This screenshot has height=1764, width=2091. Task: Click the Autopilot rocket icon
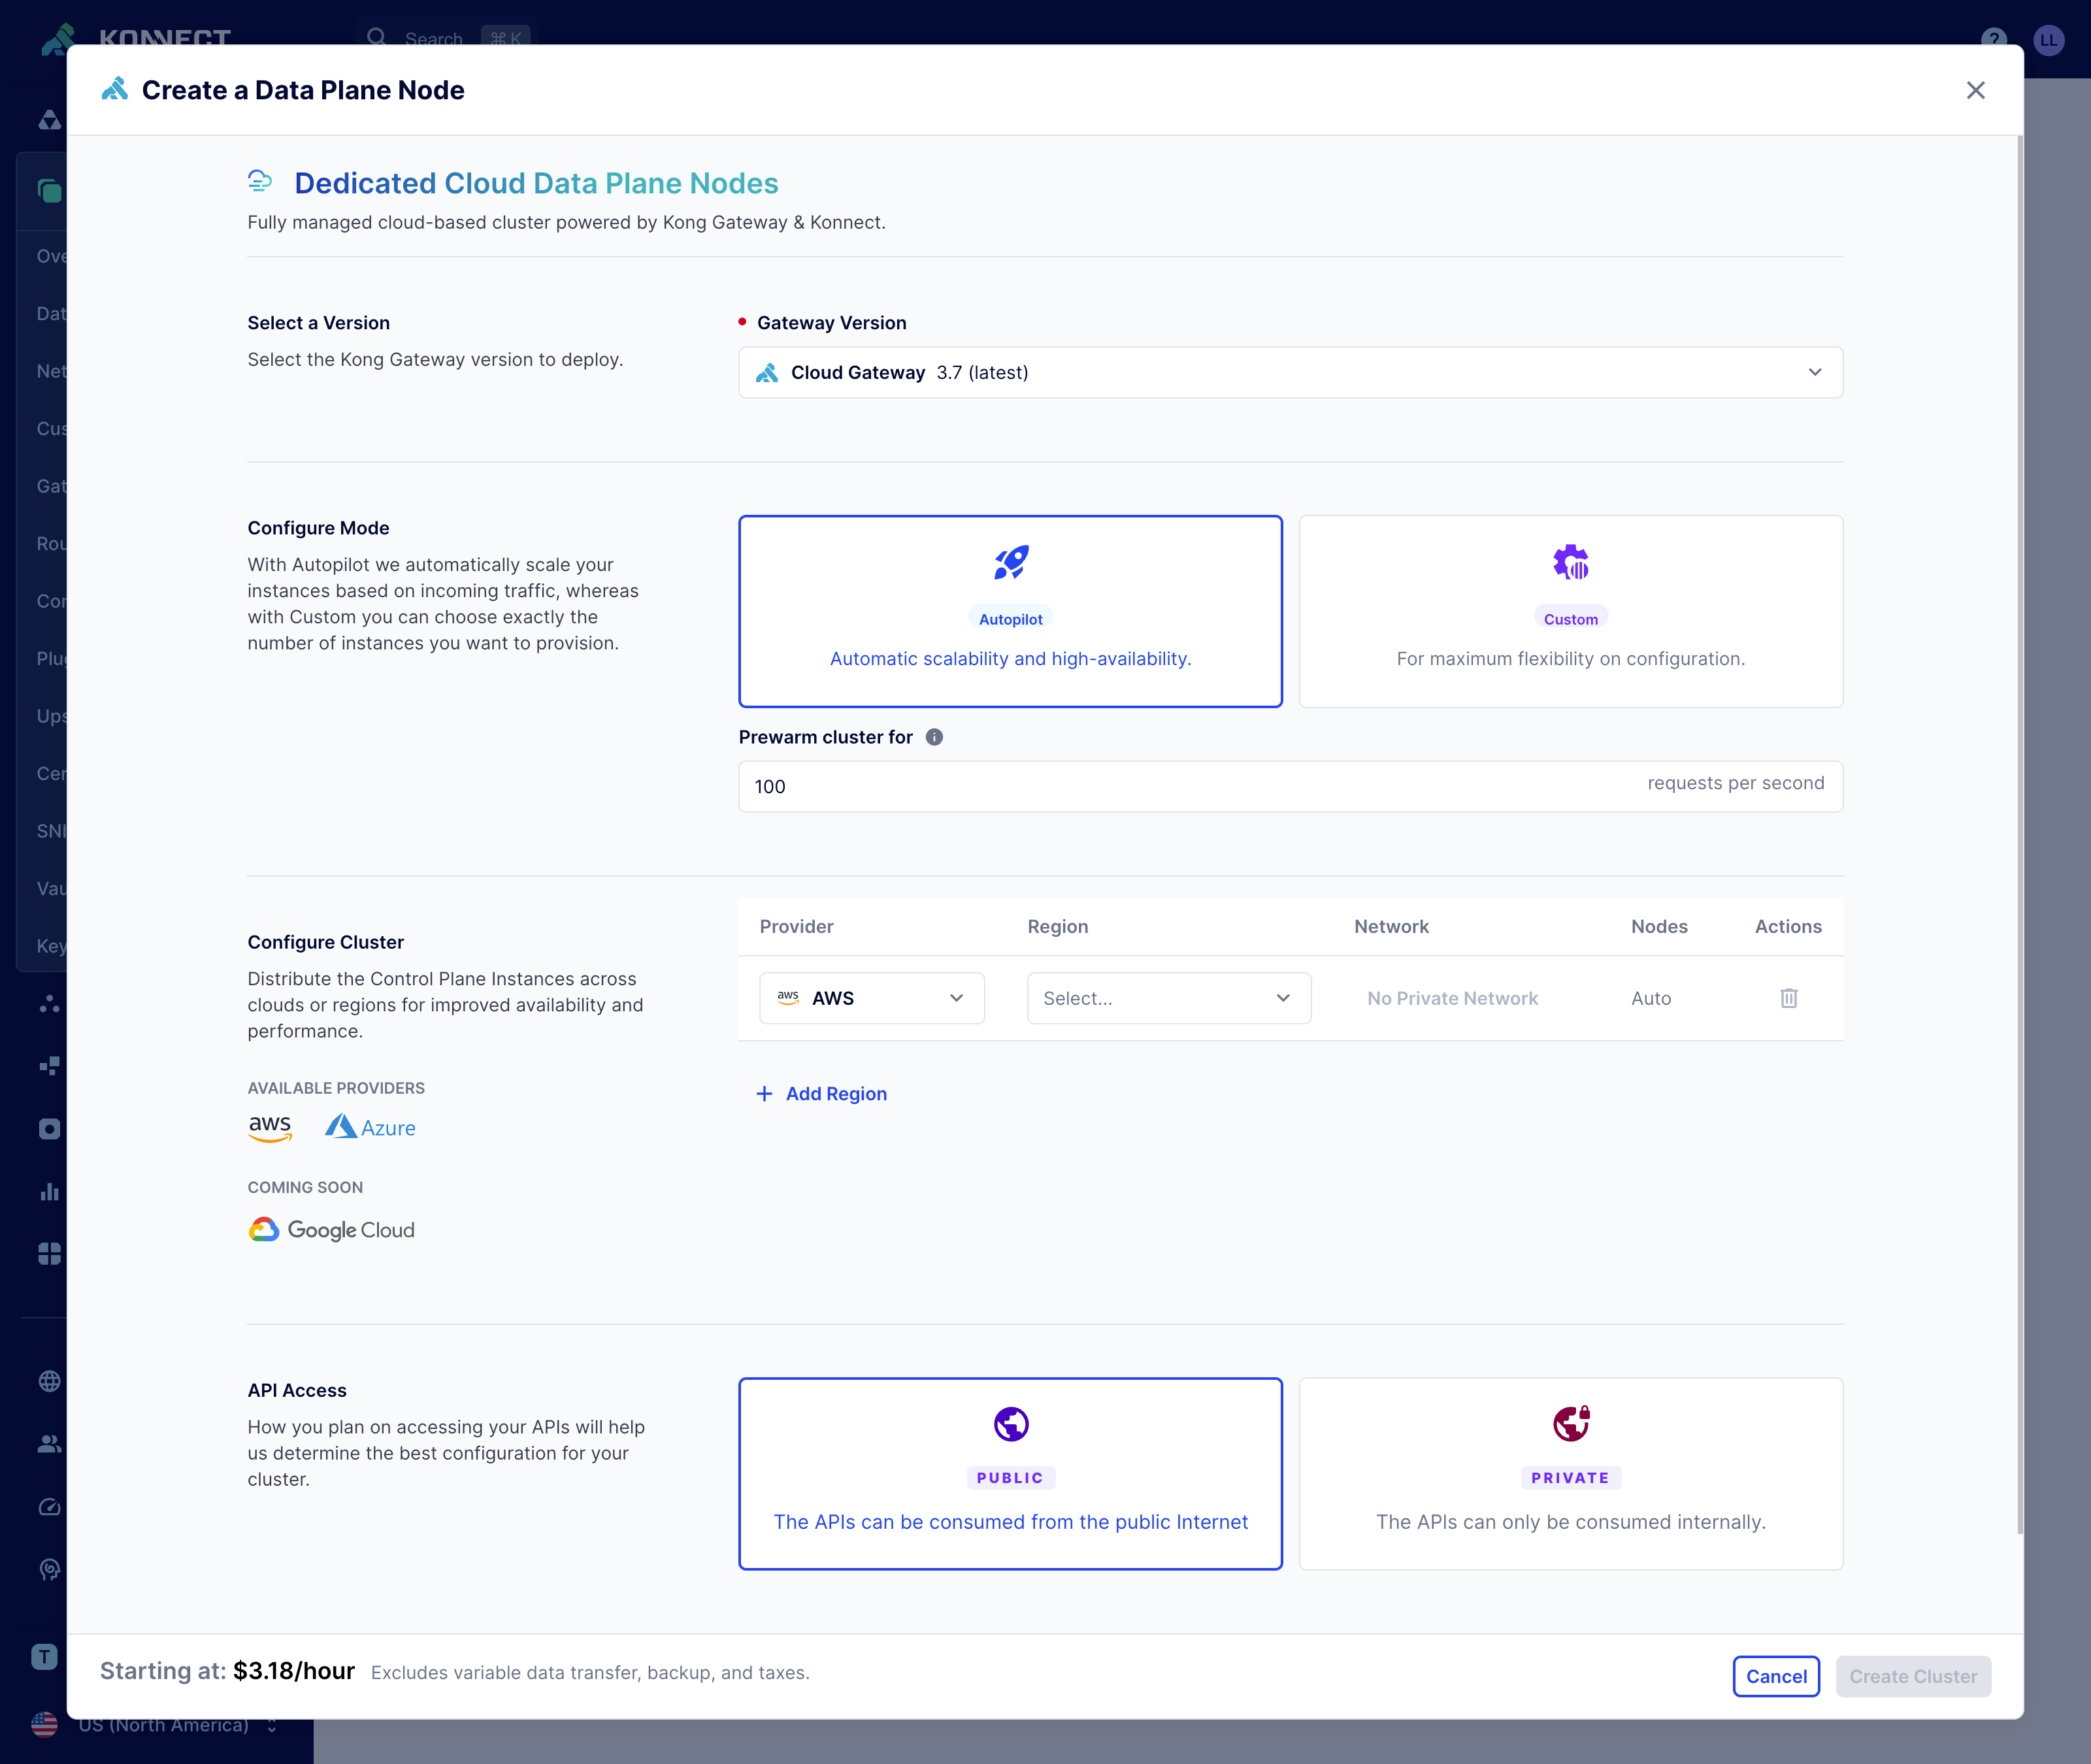pos(1011,562)
